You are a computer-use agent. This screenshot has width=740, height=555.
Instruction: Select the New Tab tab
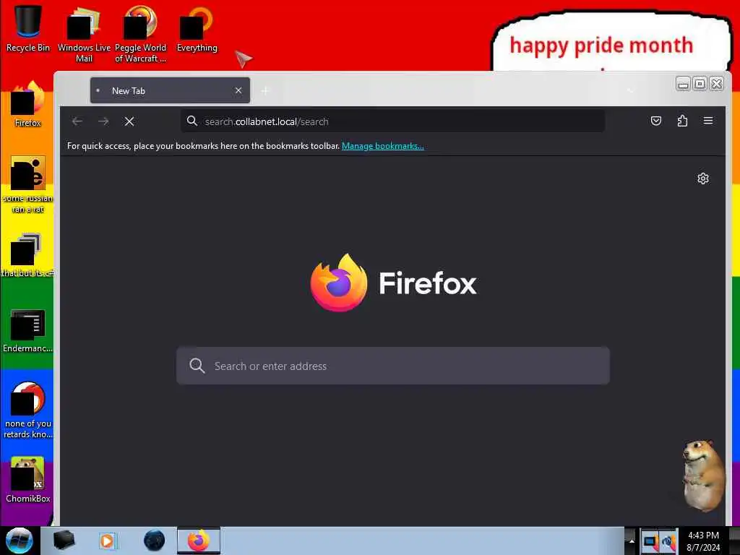click(170, 90)
